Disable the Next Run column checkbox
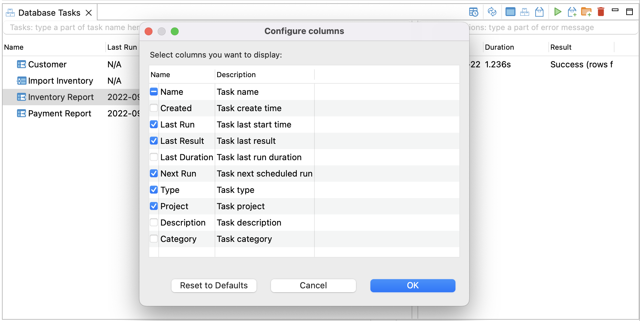This screenshot has height=321, width=640. pos(154,174)
